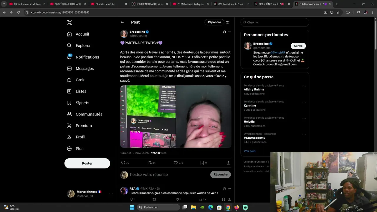Bookmark the post with 11 bookmarks
The width and height of the screenshot is (377, 212).
point(204,163)
